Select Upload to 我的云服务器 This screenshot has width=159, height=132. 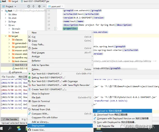(x=122, y=111)
